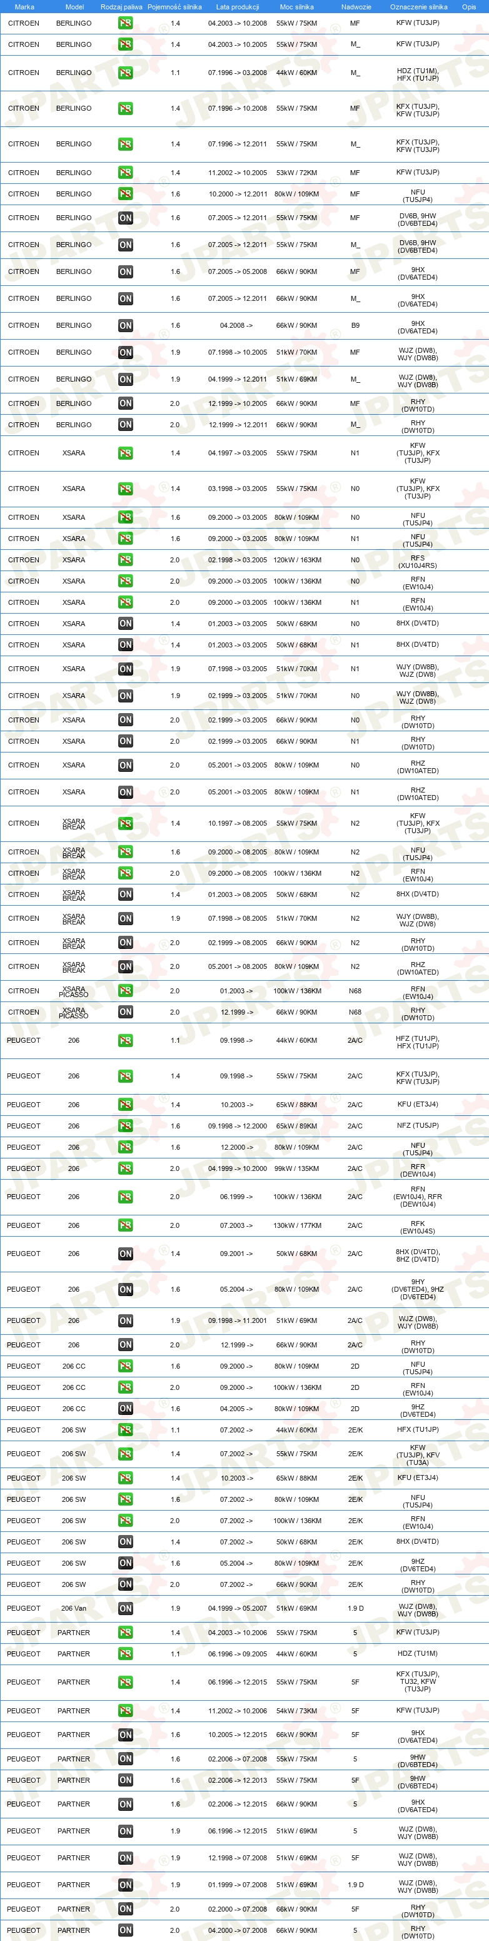
Task: Click petrol icon in Peugeot 206 NFZ 65kW/89KM row
Action: tap(125, 1126)
